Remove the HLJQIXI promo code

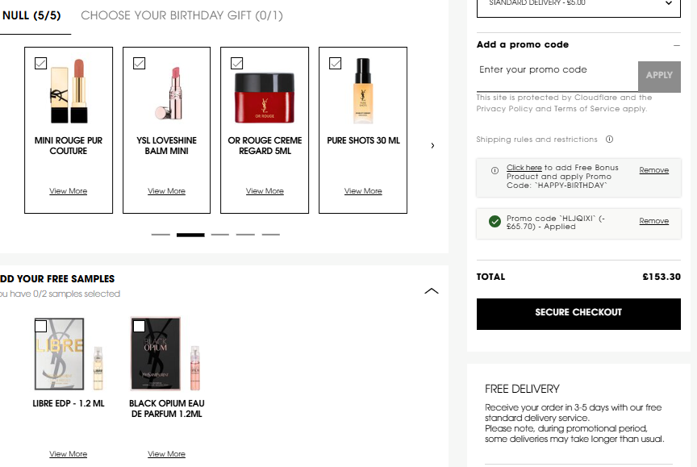(x=654, y=221)
